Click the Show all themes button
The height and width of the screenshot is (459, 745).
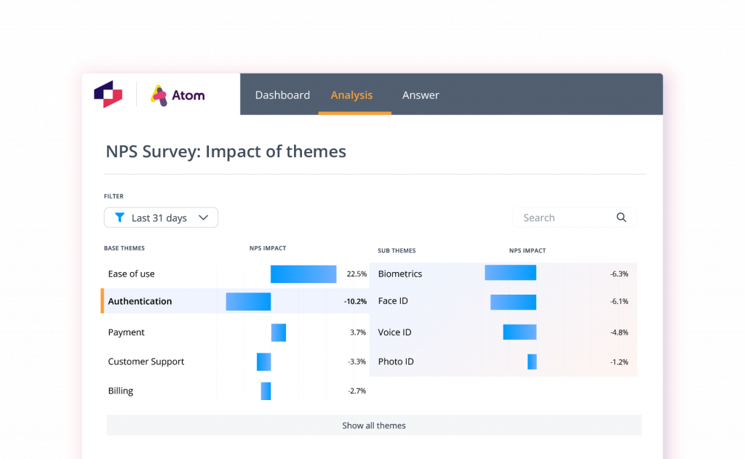point(373,425)
